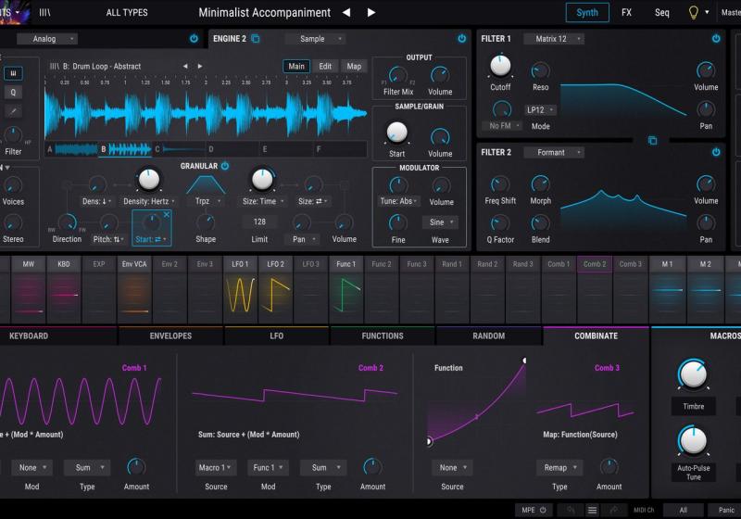Open the Matrix 12 filter type dropdown

point(553,39)
